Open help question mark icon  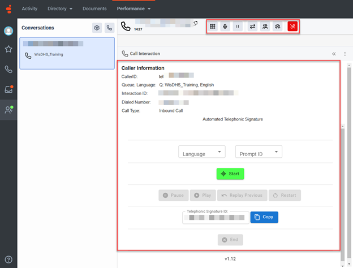coord(8,260)
